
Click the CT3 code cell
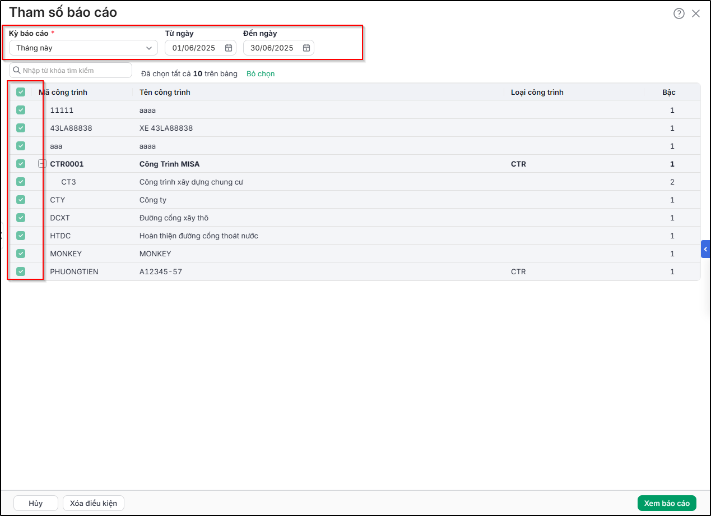[x=68, y=182]
